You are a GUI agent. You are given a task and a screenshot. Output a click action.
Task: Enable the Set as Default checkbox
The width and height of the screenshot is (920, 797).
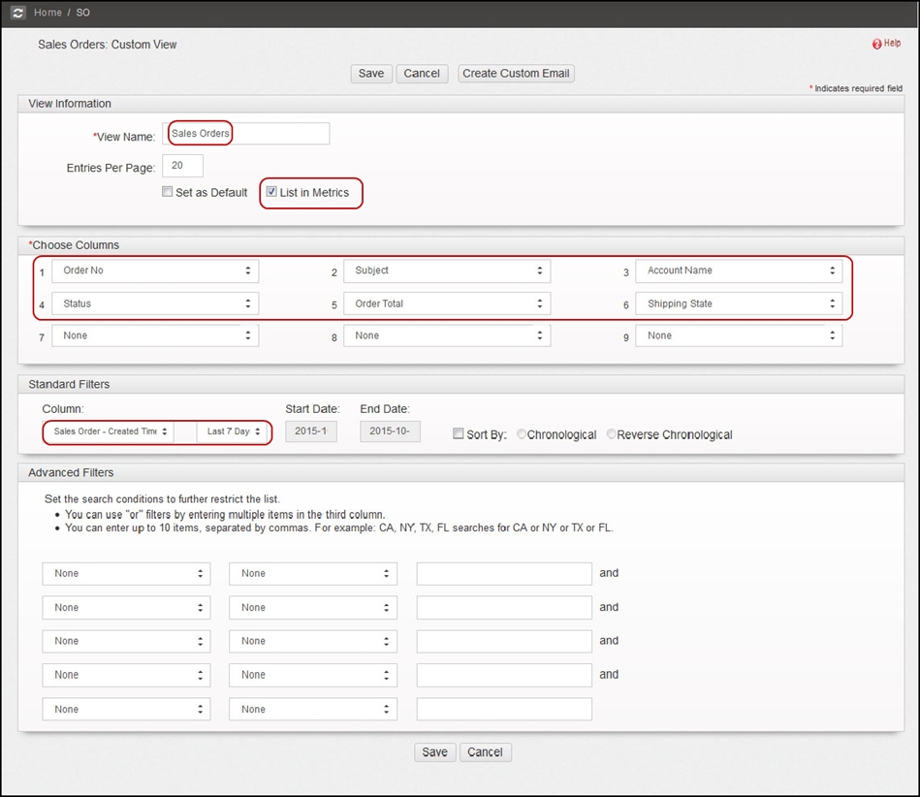167,192
